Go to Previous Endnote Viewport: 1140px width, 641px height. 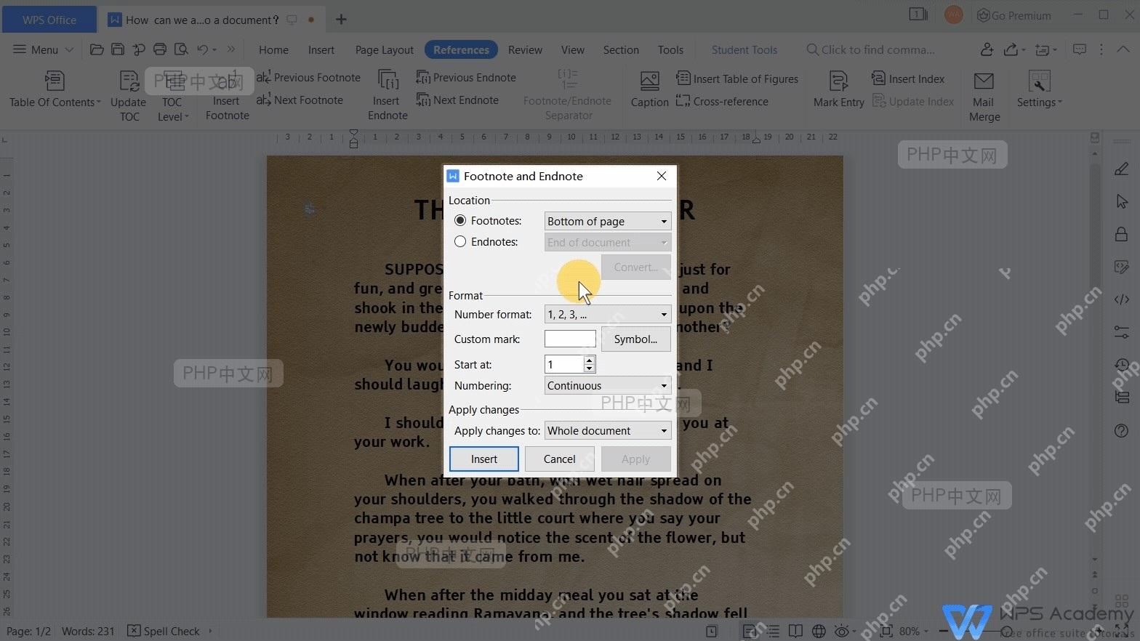[466, 78]
